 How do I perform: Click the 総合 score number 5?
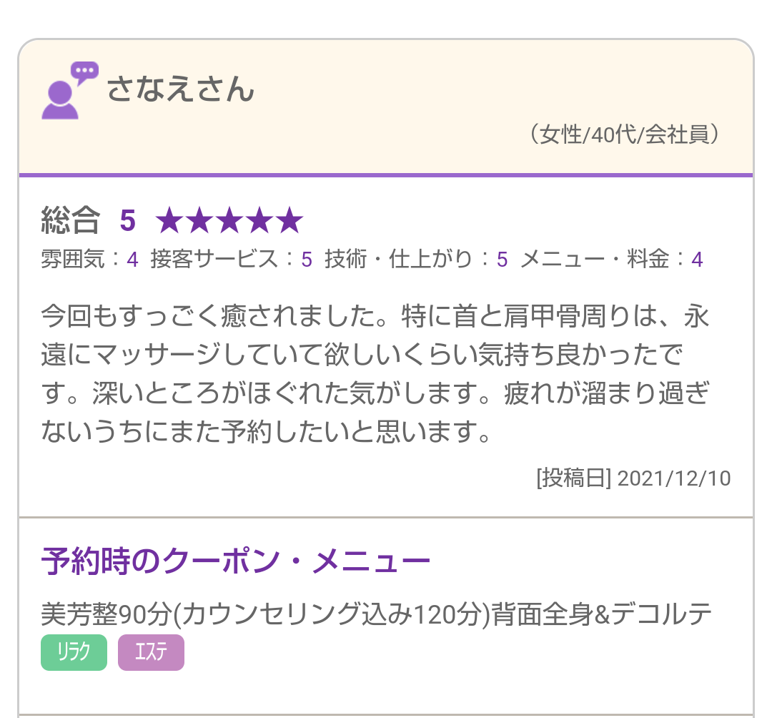127,221
